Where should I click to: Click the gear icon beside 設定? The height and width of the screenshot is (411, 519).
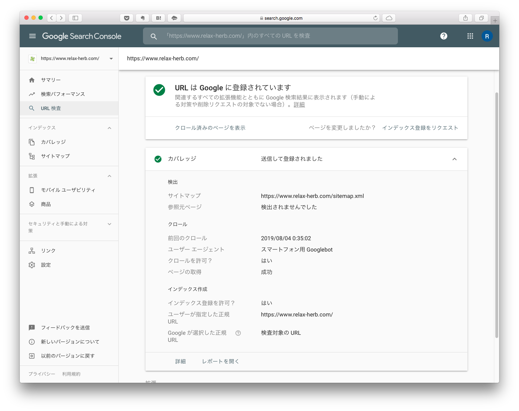(32, 265)
